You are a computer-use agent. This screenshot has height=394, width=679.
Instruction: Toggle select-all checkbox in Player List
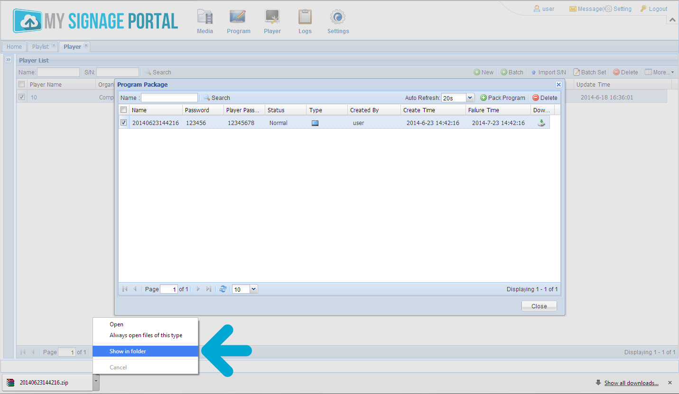pyautogui.click(x=21, y=84)
